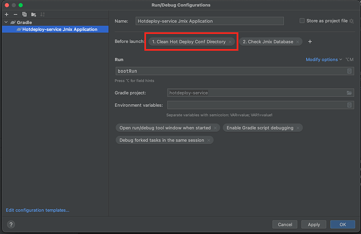The height and width of the screenshot is (234, 361).
Task: Click the Name input field
Action: pyautogui.click(x=209, y=21)
